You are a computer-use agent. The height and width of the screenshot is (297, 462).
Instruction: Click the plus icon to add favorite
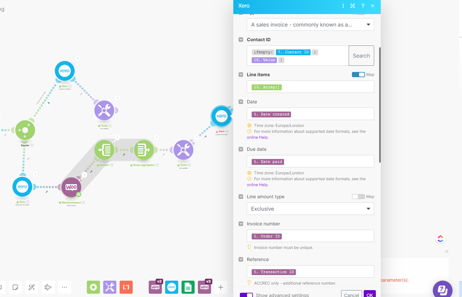coord(221,287)
